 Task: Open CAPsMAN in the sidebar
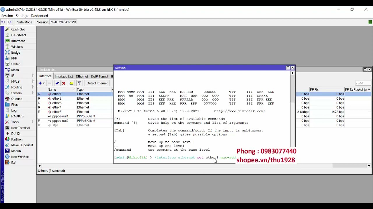[18, 35]
